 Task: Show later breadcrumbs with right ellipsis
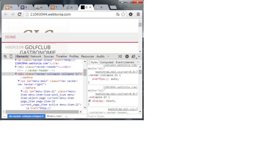(x=66, y=116)
